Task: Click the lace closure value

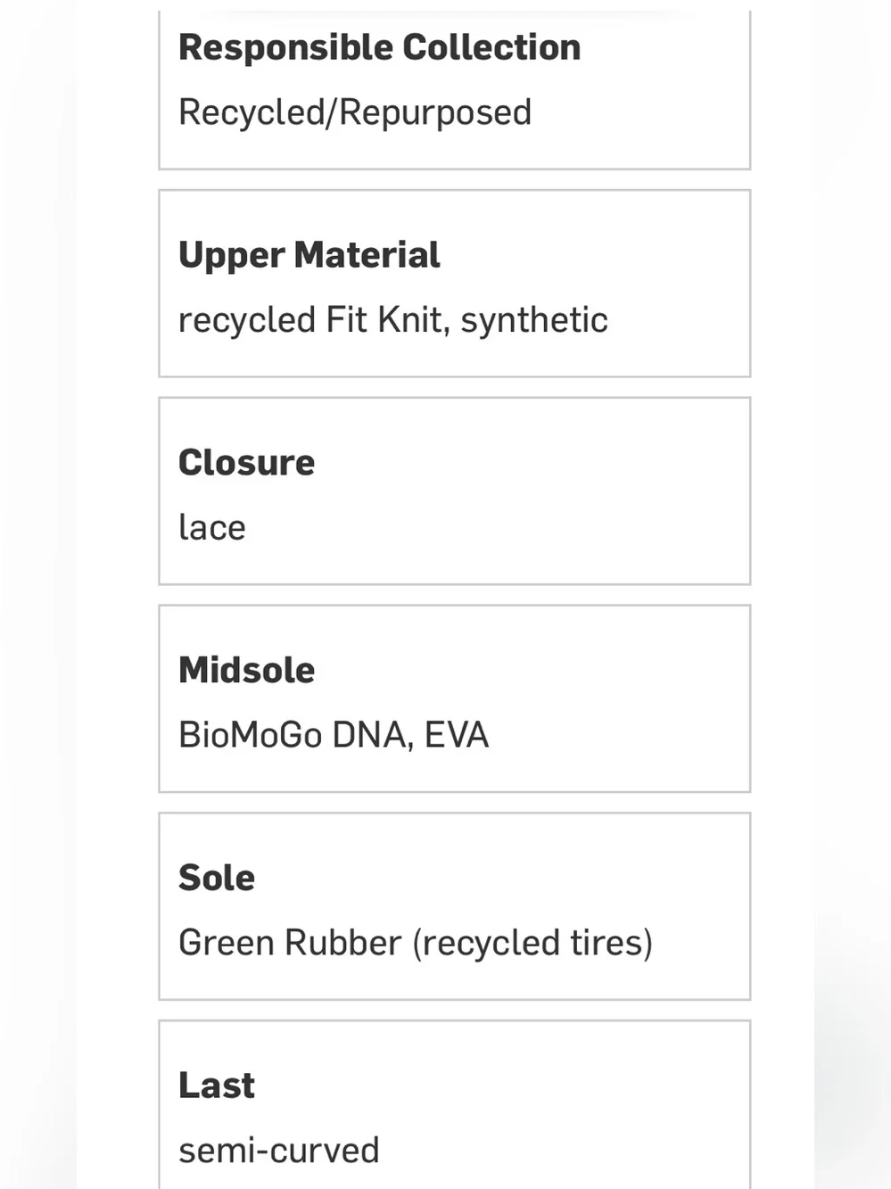Action: tap(212, 527)
